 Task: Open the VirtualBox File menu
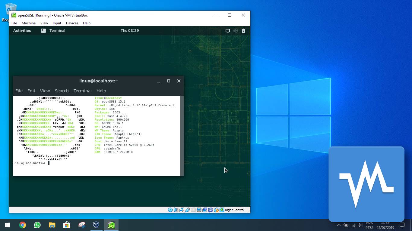14,23
